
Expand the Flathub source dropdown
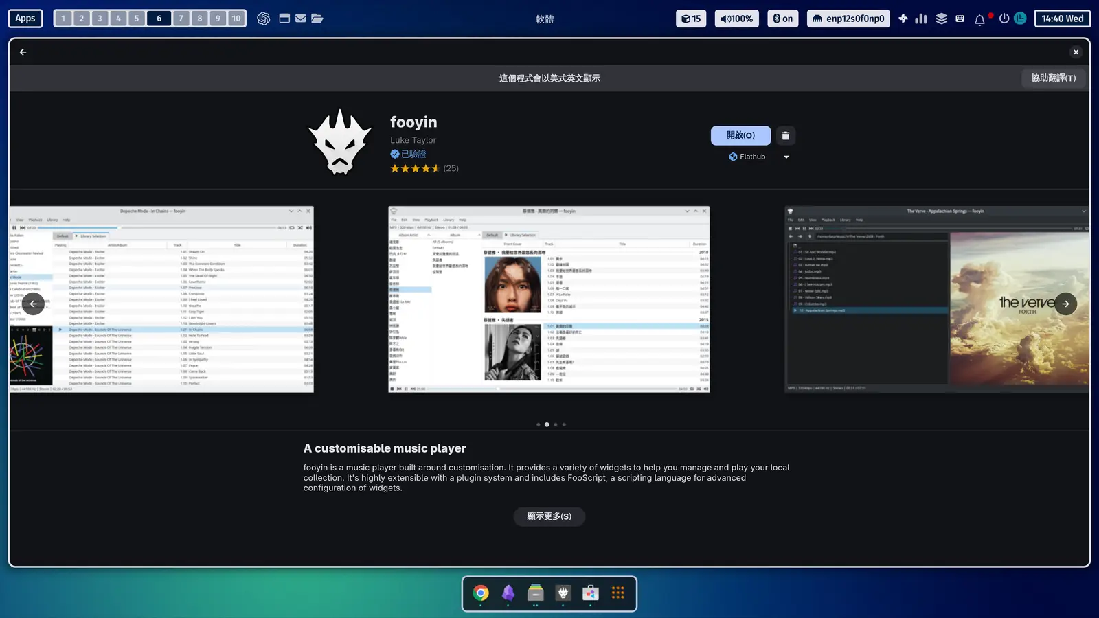(786, 157)
